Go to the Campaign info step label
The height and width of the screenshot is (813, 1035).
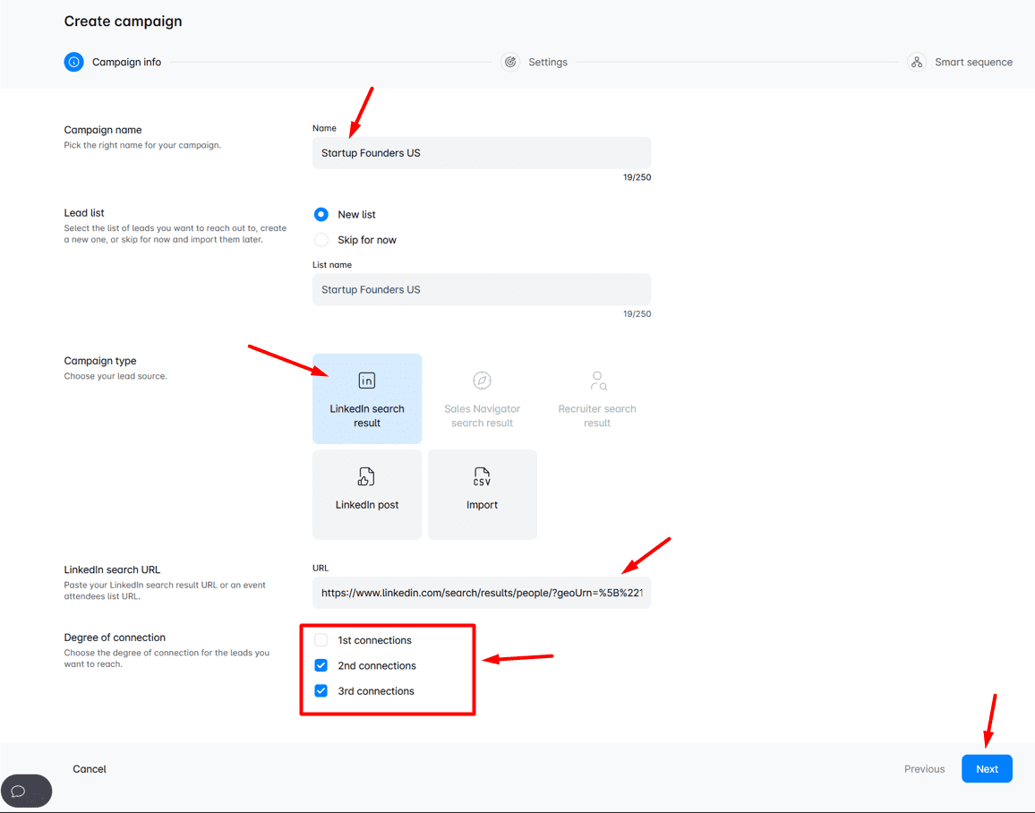127,62
